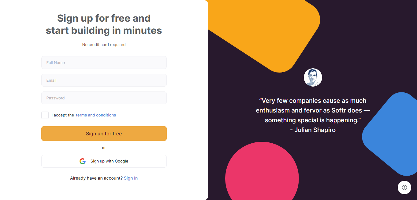Check the terms acceptance checkbox

(x=45, y=115)
